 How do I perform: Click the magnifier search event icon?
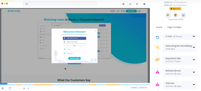click(x=158, y=47)
